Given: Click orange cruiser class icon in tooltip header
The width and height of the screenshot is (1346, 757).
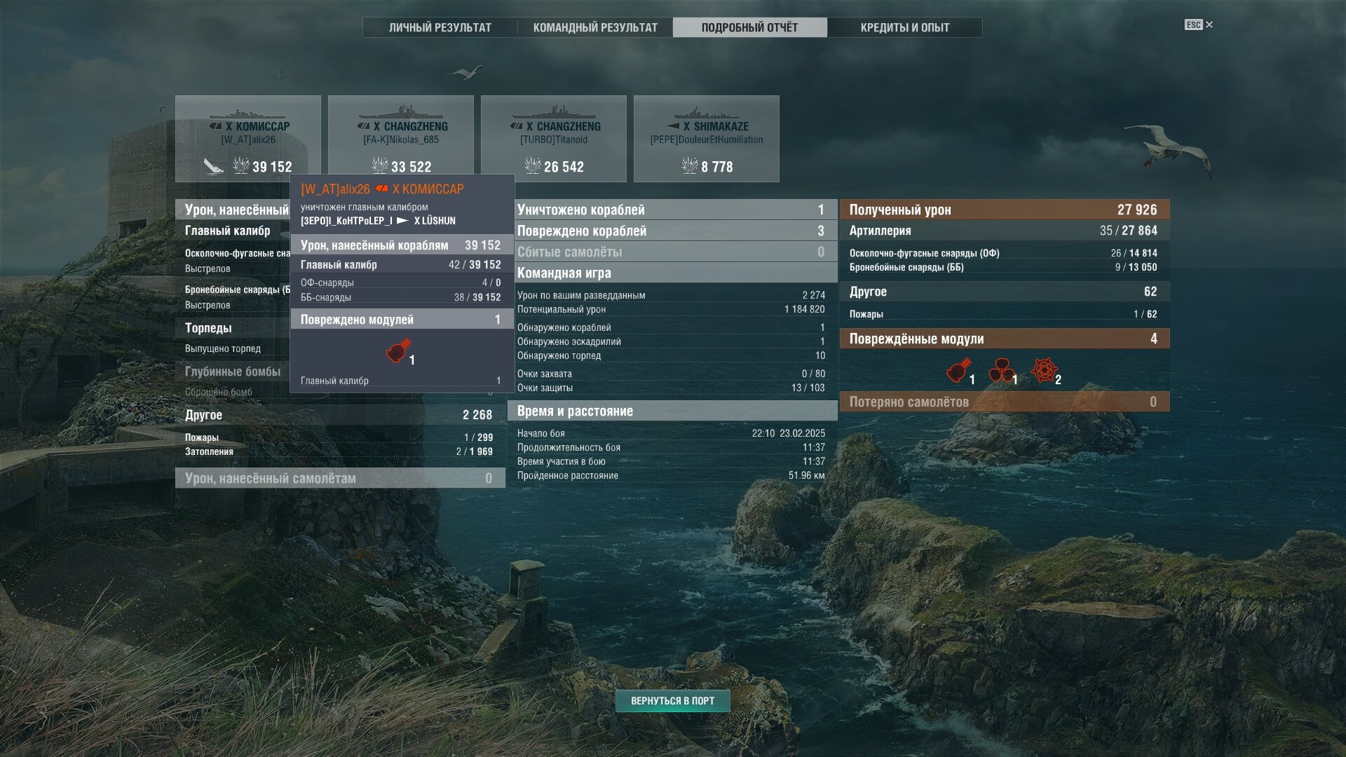Looking at the screenshot, I should pyautogui.click(x=381, y=189).
